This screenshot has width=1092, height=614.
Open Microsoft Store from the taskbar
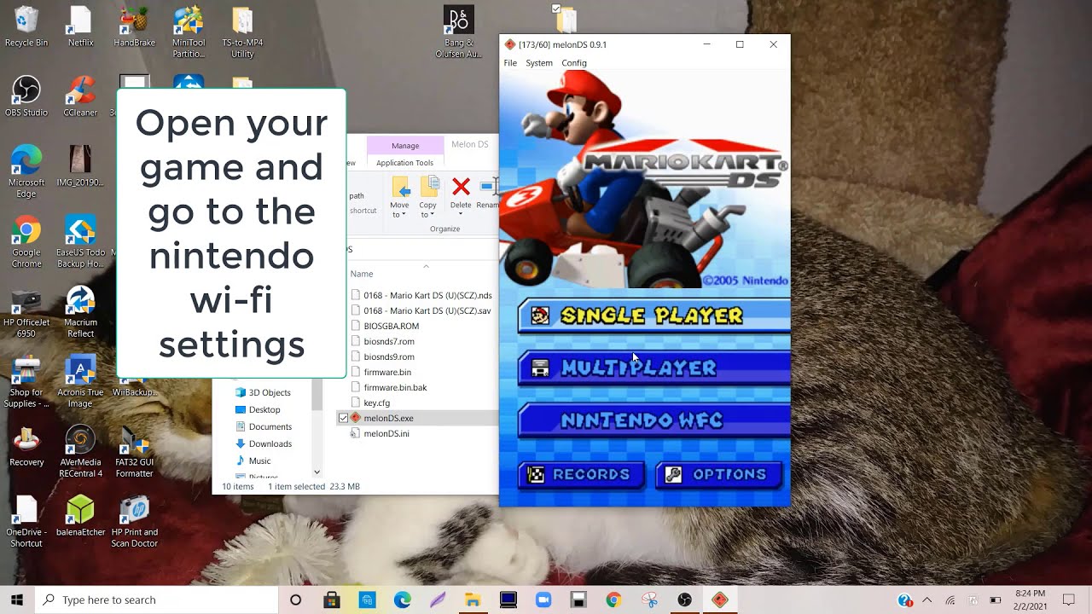332,600
